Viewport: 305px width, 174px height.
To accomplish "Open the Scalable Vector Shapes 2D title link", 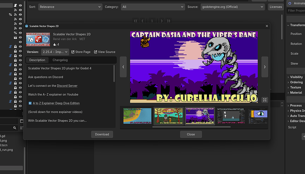I will pyautogui.click(x=72, y=34).
